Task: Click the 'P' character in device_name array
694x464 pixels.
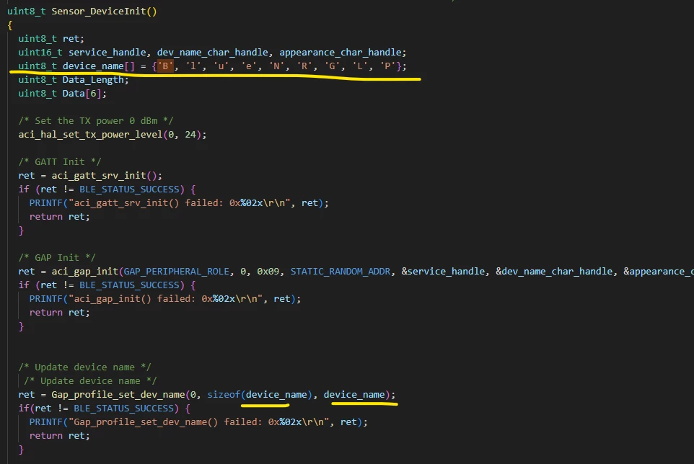Action: [387, 66]
